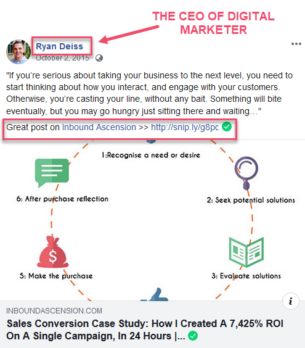Open the Sales Conversion Case Study headline
Screen dimensions: 305x348
(x=145, y=329)
